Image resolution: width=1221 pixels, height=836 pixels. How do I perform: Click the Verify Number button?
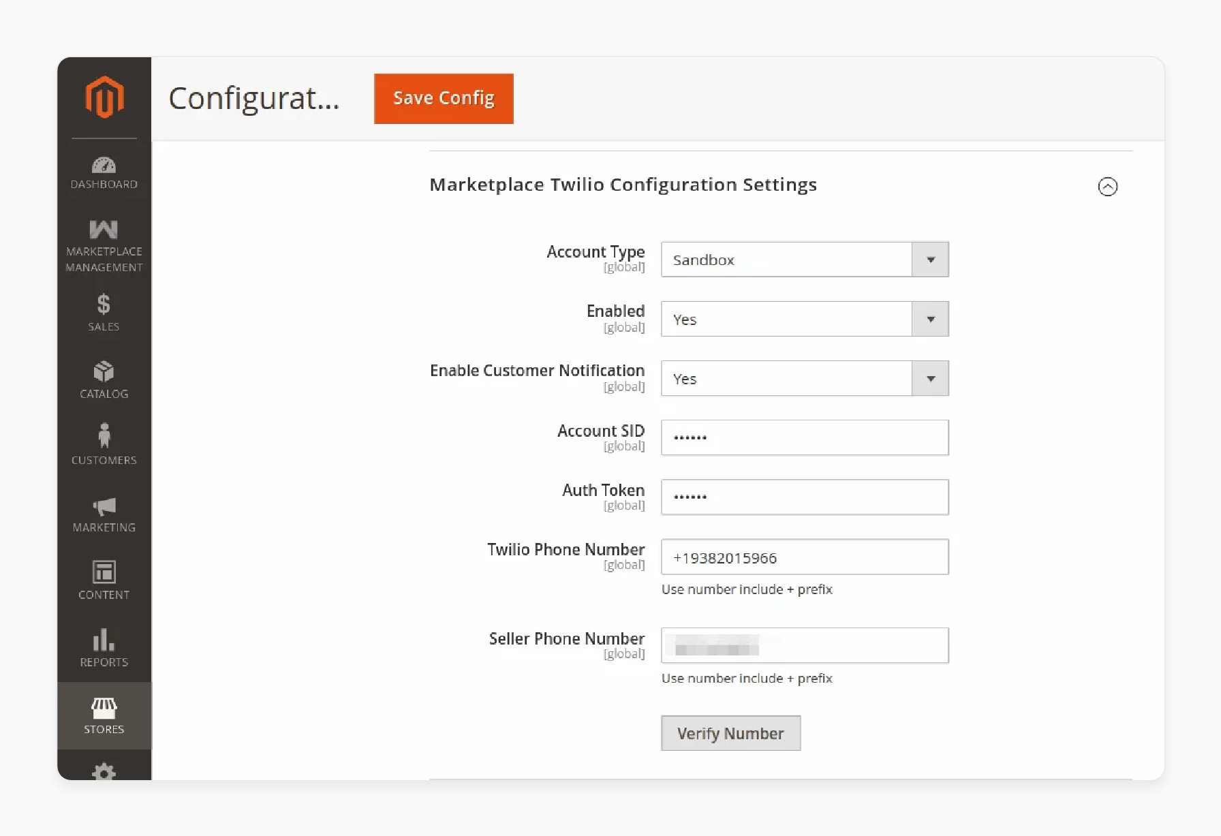[730, 733]
